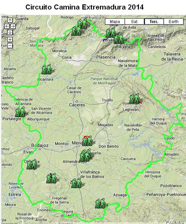Switch to Sat. satellite view
This screenshot has width=186, height=224.
point(135,22)
